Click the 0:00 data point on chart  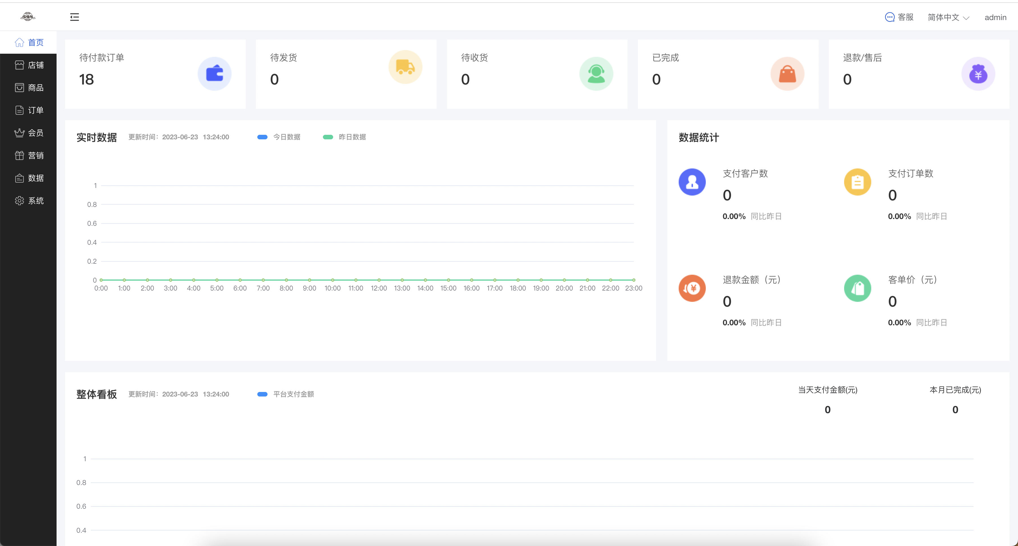(x=101, y=280)
